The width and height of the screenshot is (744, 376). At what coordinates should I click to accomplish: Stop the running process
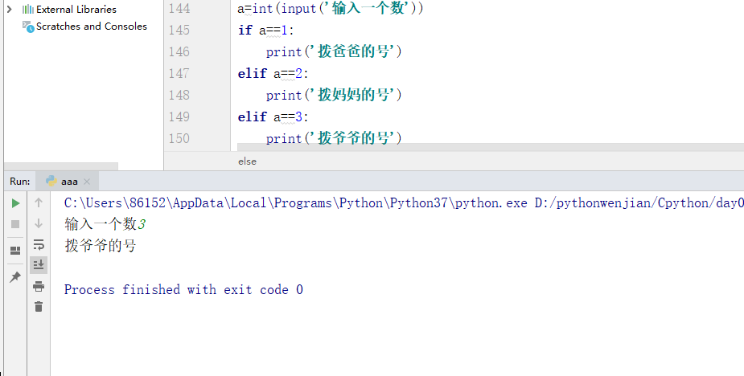click(15, 224)
